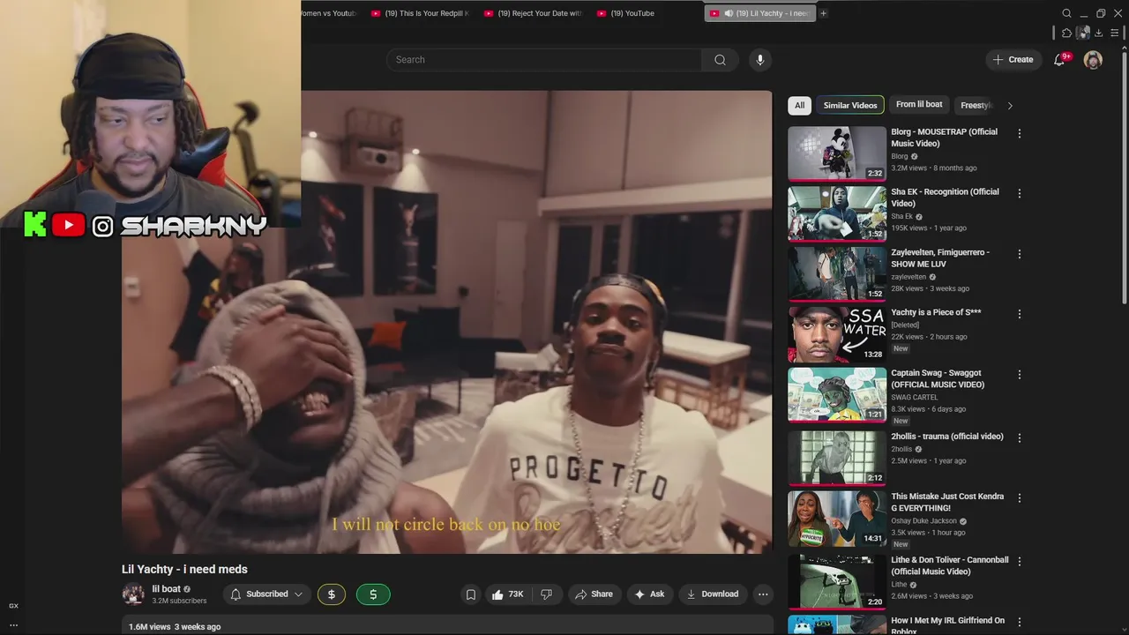Click the Share button

[594, 594]
